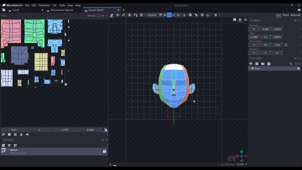302x170 pixels.
Task: Expand the UV panel size dropdown chevron
Action: click(x=107, y=16)
